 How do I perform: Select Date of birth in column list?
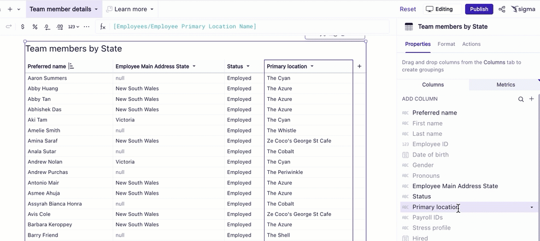tap(431, 155)
